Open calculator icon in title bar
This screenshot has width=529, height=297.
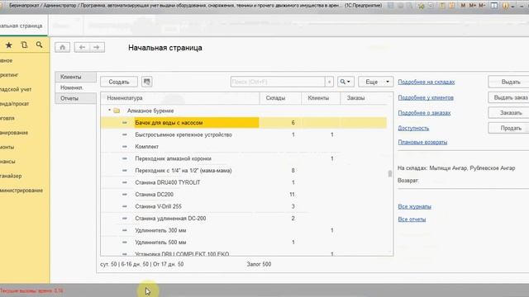443,6
